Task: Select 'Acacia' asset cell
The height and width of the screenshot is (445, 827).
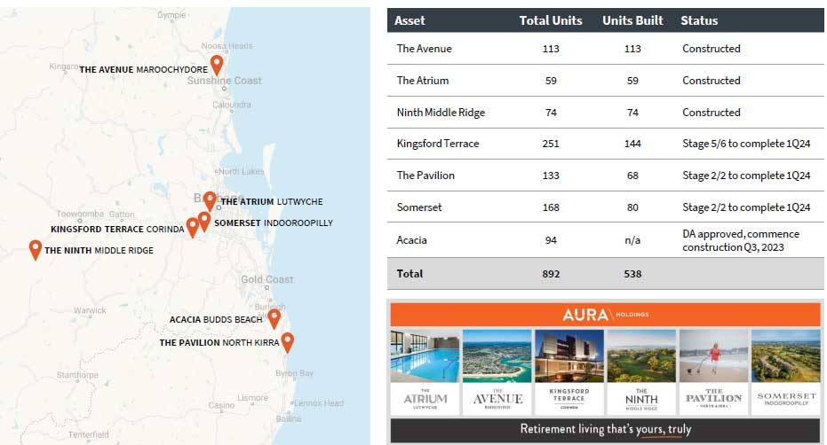Action: click(x=411, y=240)
